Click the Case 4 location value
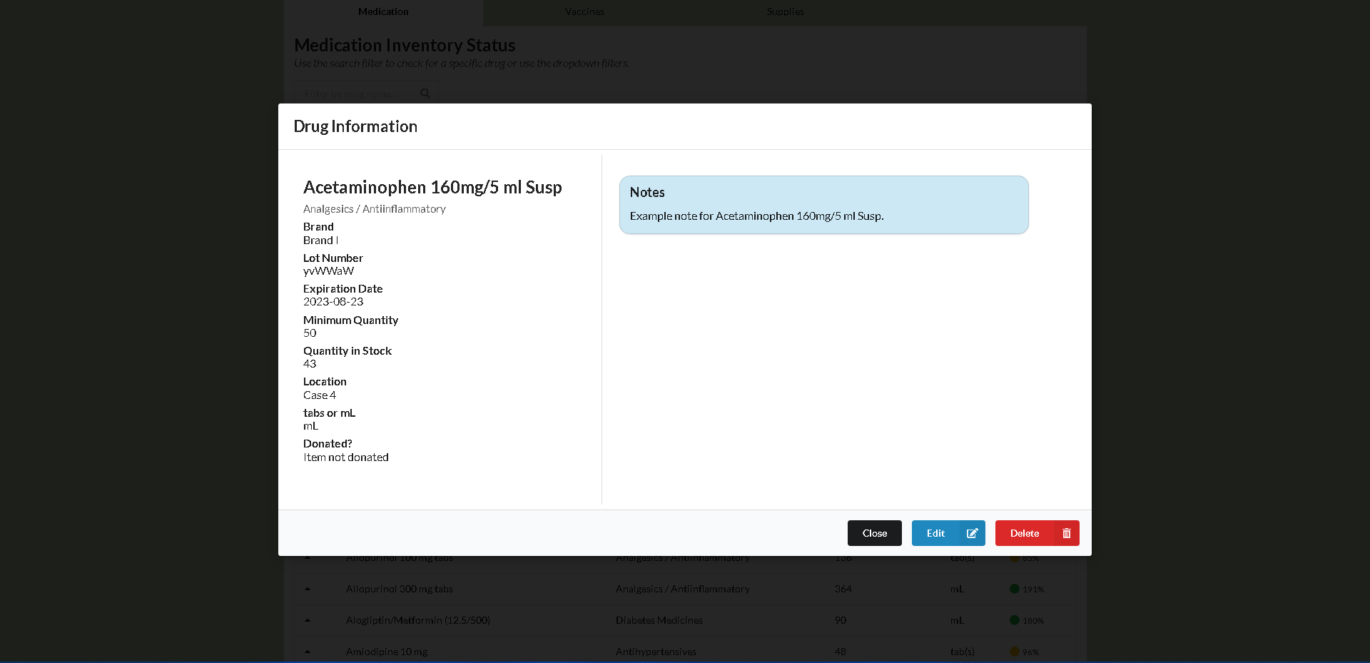 (x=320, y=395)
